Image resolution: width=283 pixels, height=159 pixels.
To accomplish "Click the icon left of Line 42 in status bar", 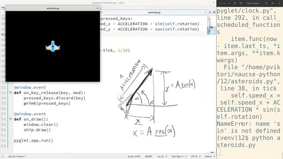I will 3,156.
